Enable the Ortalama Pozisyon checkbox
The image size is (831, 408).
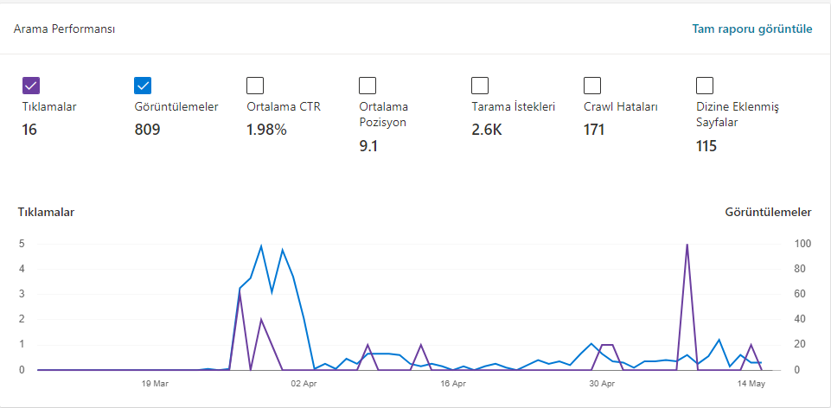coord(368,86)
